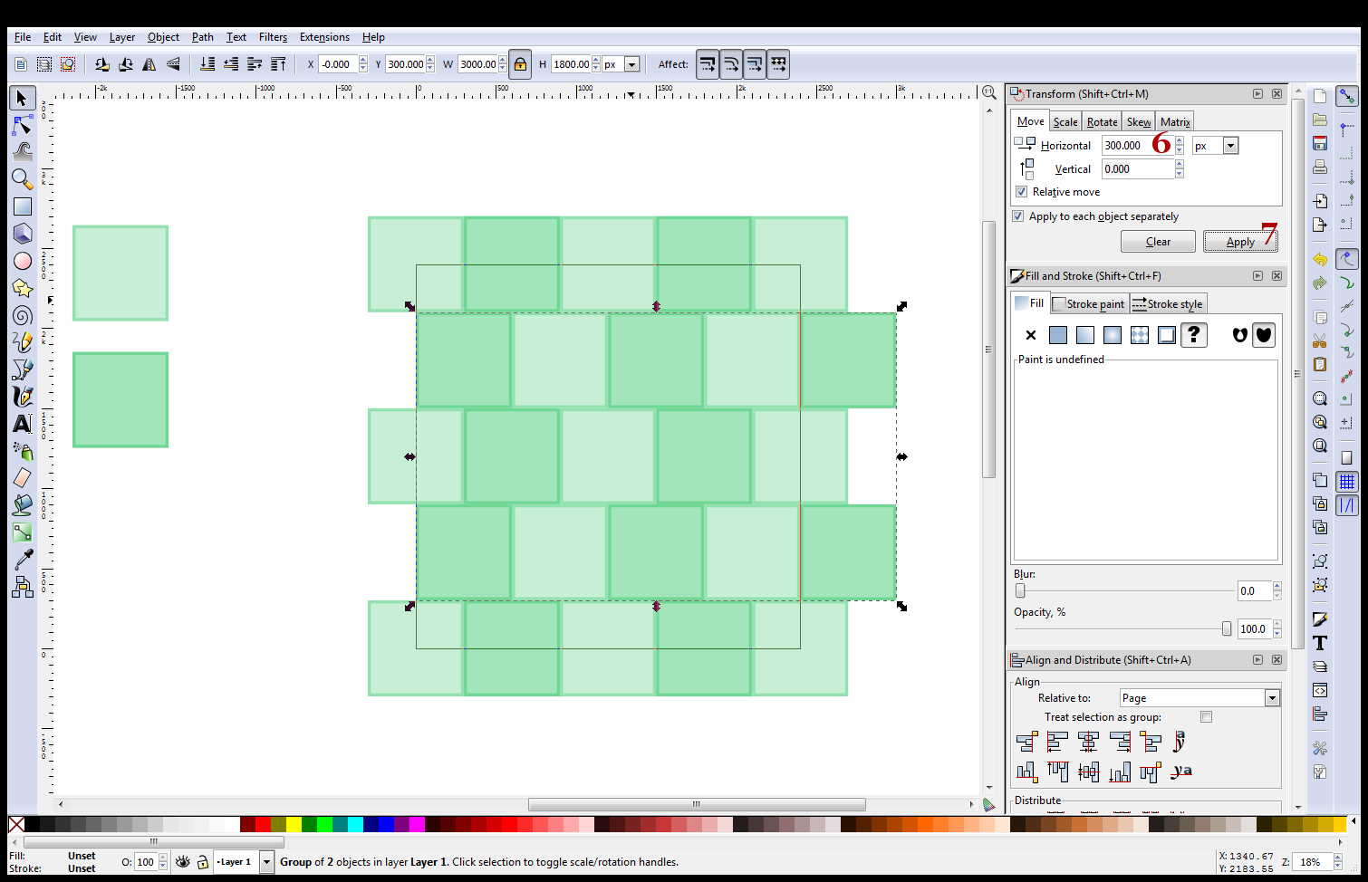This screenshot has width=1368, height=882.
Task: Open the Path menu
Action: 202,37
